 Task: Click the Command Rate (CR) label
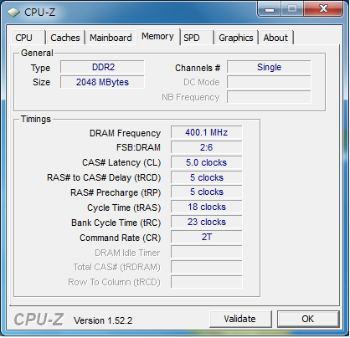click(121, 238)
